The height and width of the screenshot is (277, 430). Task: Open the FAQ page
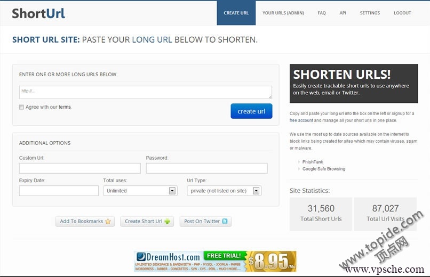pos(322,13)
